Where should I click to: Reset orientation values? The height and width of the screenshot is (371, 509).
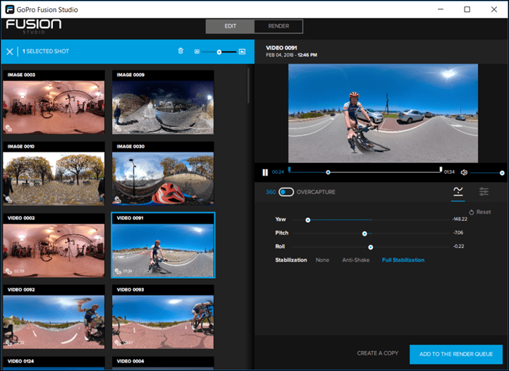click(480, 212)
